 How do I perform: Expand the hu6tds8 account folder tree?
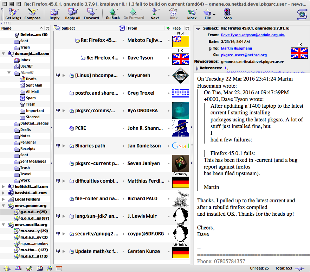pyautogui.click(x=3, y=187)
